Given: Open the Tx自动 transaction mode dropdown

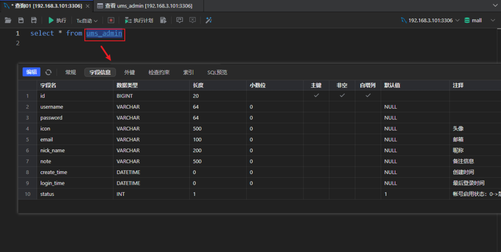Looking at the screenshot, I should (x=87, y=21).
